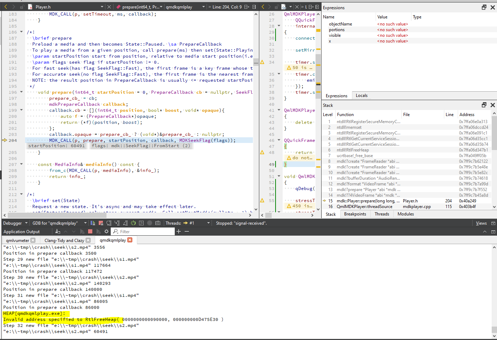Viewport: 497px width, 340px height.
Task: Click into the output Filter field
Action: (x=143, y=231)
